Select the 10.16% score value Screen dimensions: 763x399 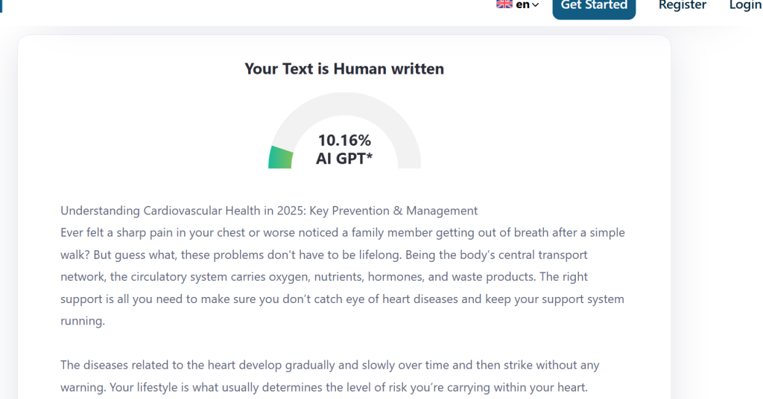(344, 140)
